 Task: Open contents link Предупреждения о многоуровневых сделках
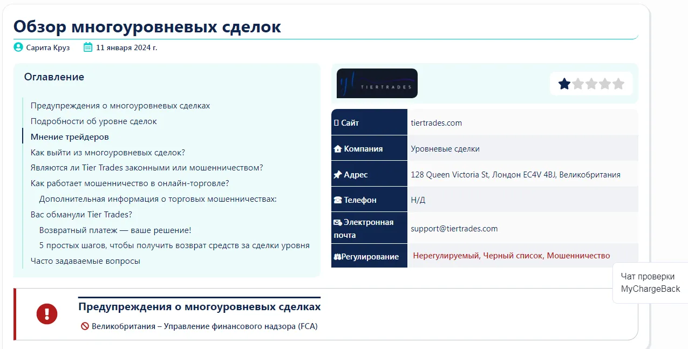click(120, 106)
